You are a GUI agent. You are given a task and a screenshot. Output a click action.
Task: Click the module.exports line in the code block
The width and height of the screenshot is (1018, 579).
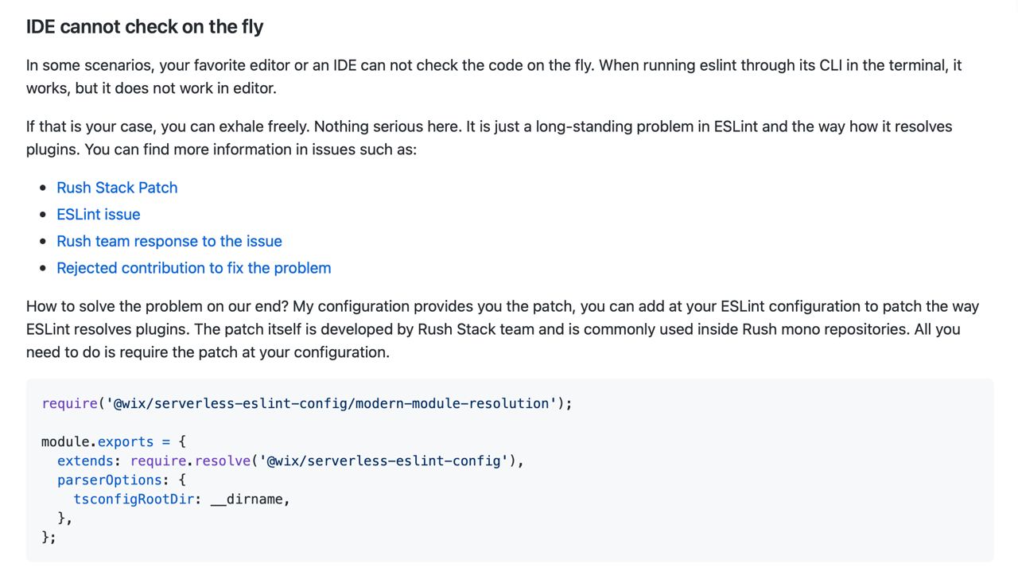pos(114,441)
